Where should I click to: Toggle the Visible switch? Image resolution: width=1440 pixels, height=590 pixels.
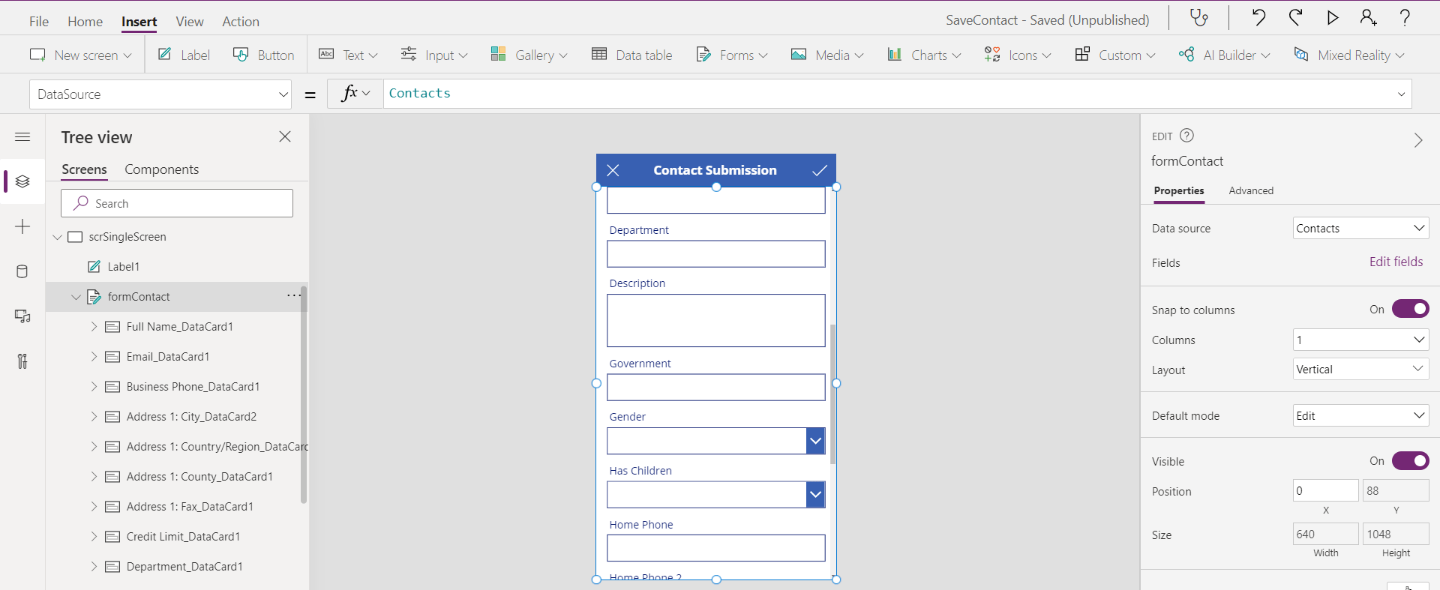(x=1410, y=460)
